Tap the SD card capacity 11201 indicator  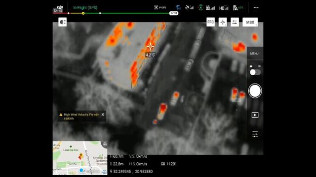(x=169, y=164)
